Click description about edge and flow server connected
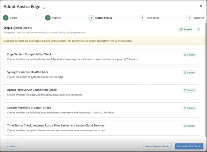 coord(45,95)
